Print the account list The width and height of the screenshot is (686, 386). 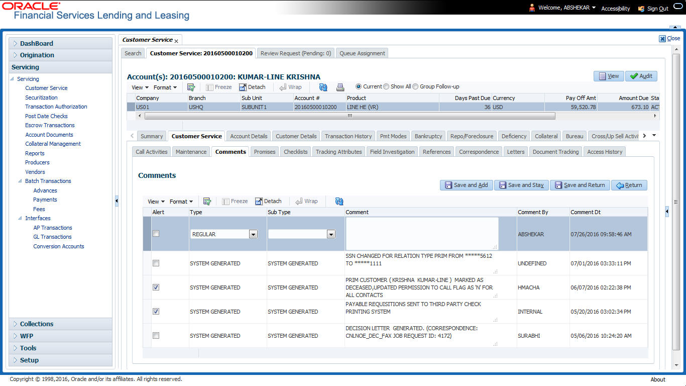click(340, 87)
